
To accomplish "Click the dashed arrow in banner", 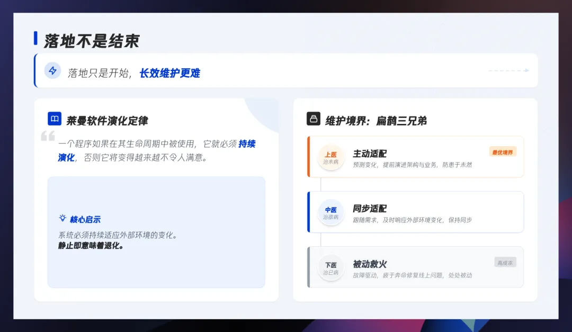I will [508, 70].
